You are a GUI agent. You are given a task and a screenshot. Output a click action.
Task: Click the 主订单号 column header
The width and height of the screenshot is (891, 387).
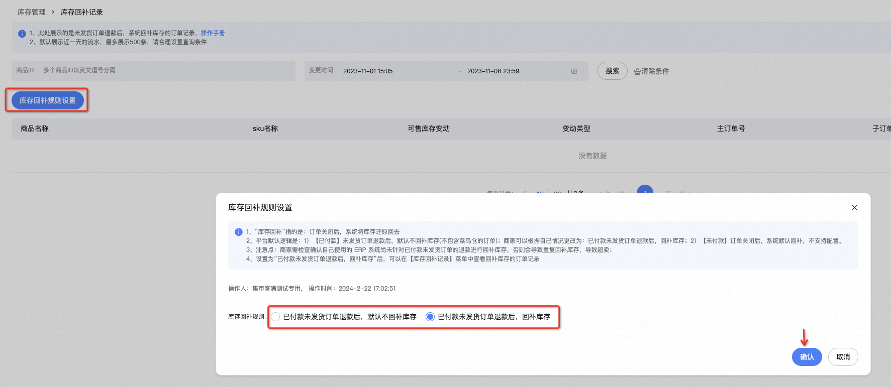(731, 128)
